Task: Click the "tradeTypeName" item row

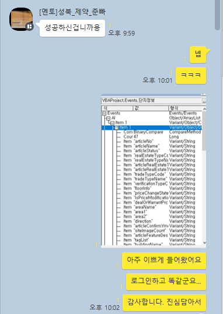Action: point(159,179)
